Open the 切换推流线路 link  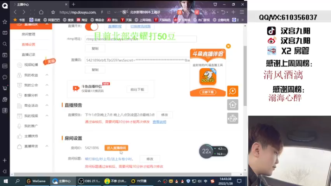[140, 26]
